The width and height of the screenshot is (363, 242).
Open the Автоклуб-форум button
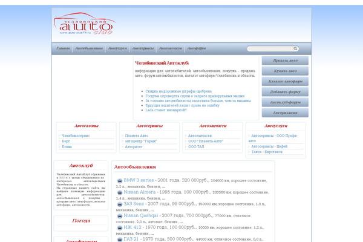pos(285,102)
